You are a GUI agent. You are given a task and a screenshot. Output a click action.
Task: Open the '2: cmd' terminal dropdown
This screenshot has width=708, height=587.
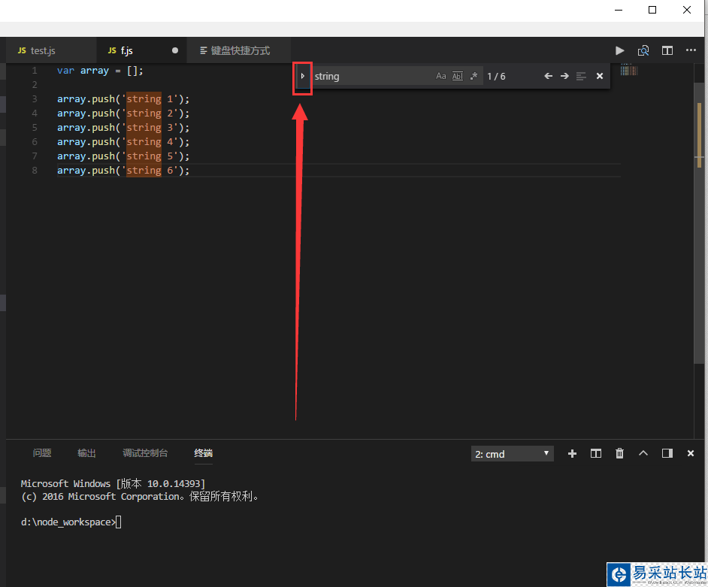point(512,454)
